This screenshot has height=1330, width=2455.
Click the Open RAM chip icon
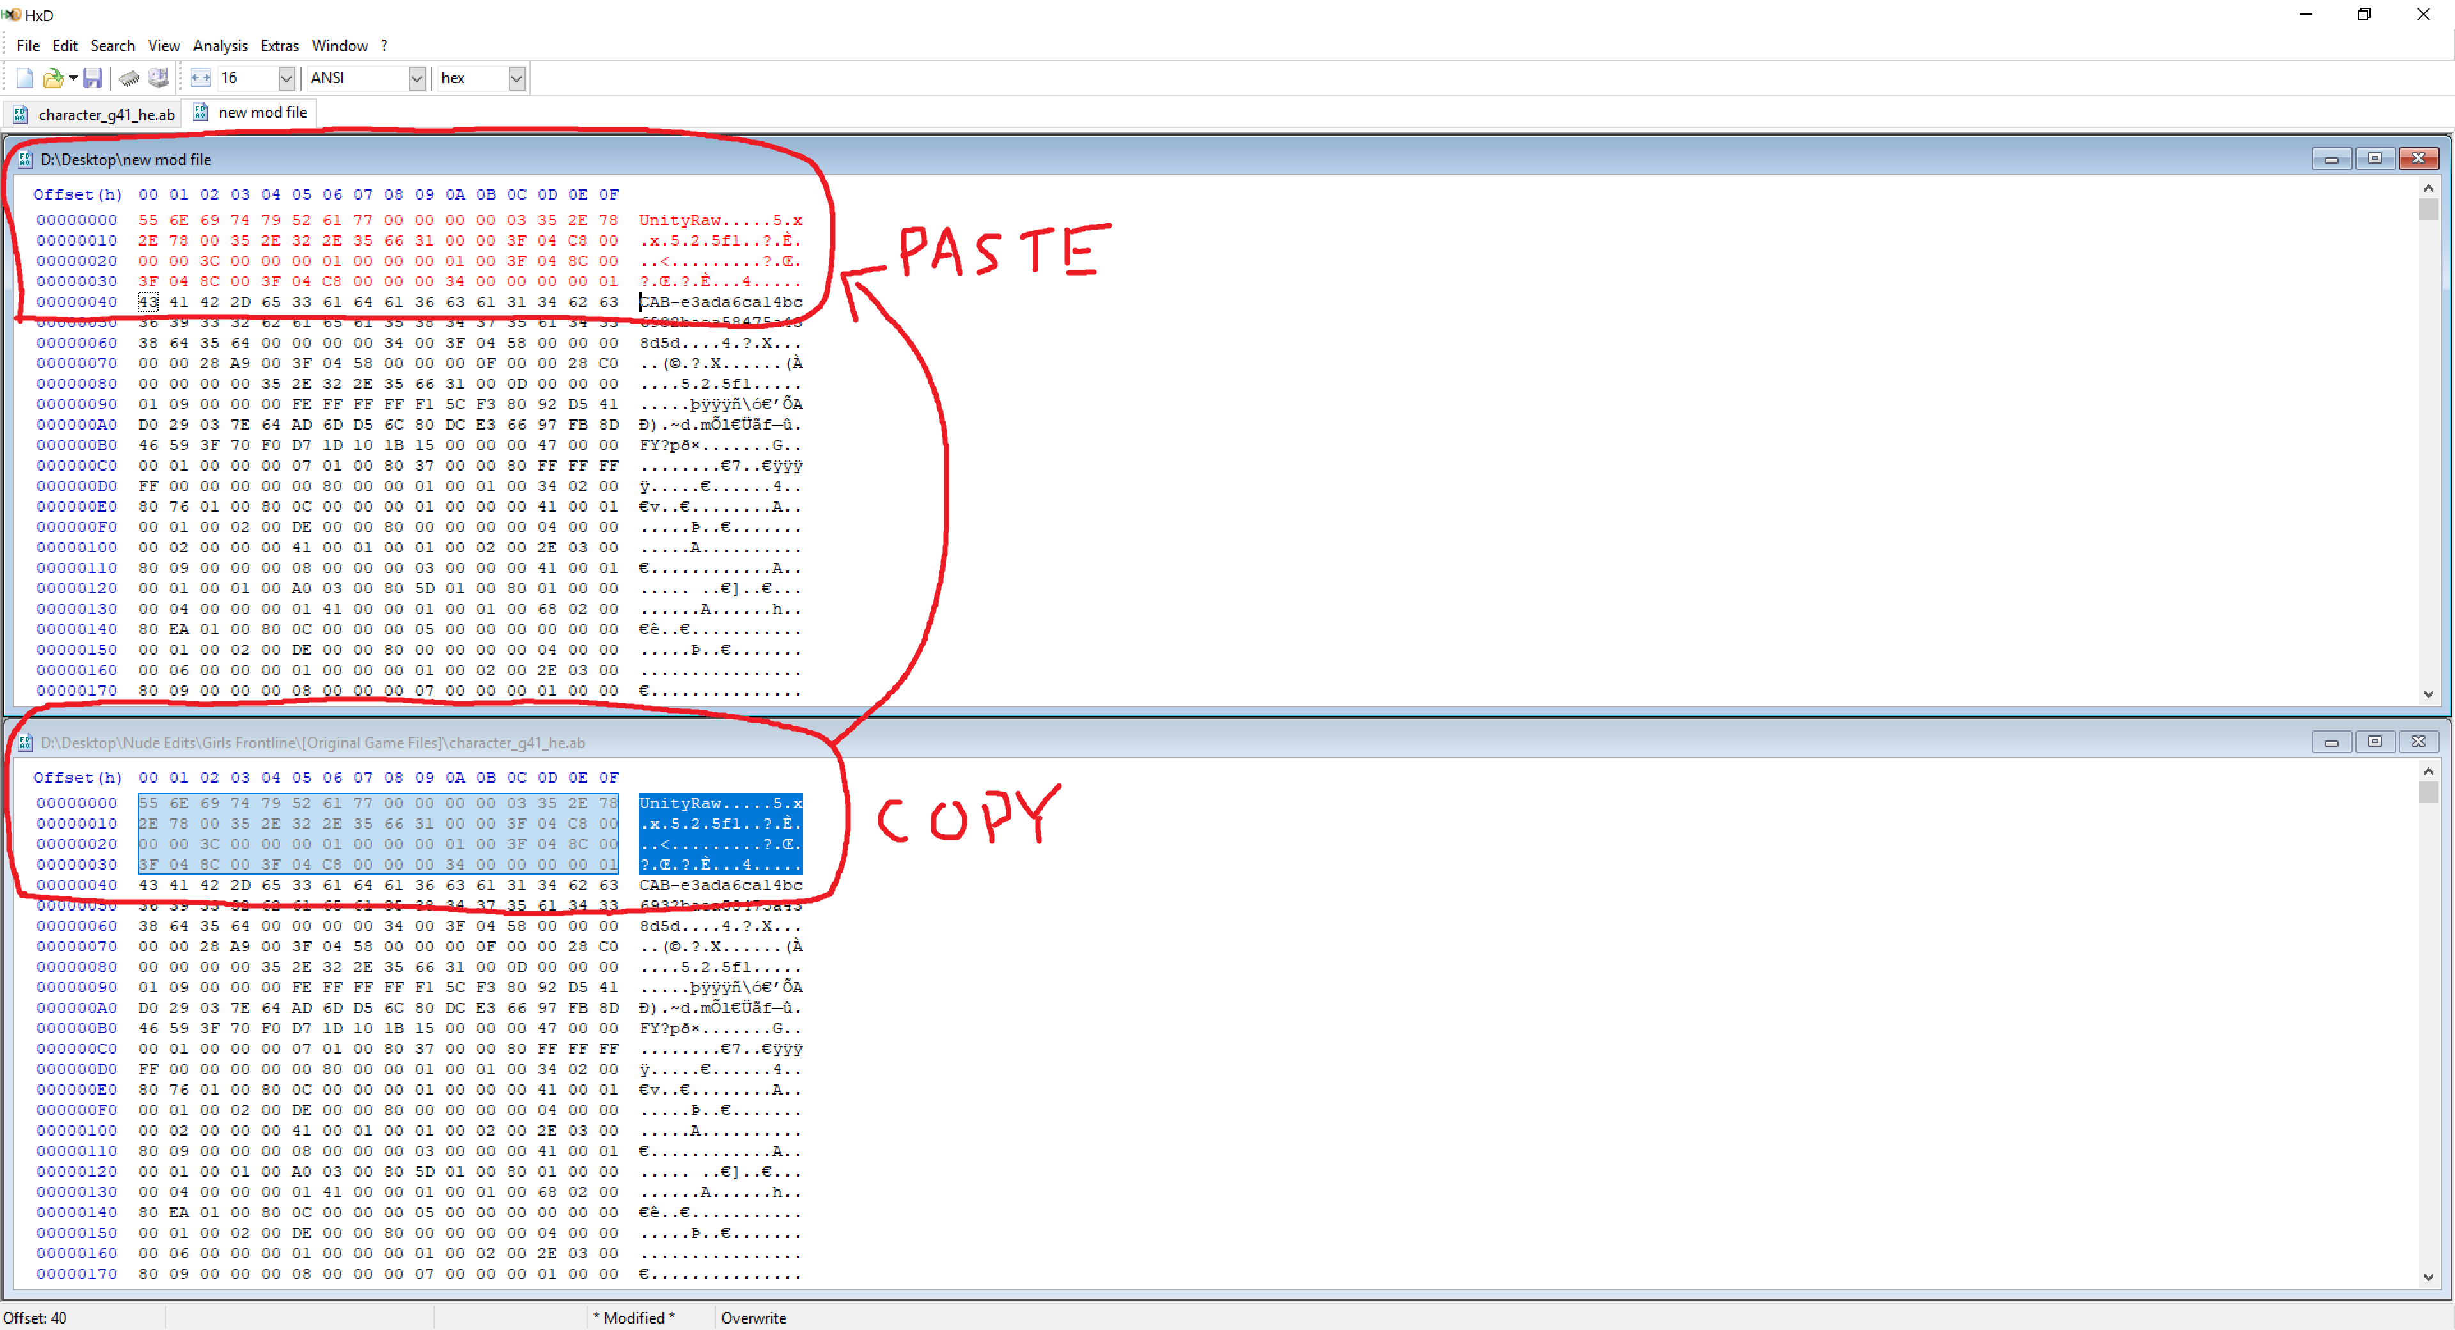pos(130,78)
